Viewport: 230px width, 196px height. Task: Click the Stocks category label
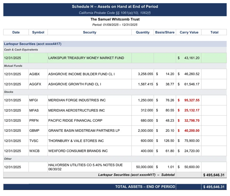(x=9, y=92)
